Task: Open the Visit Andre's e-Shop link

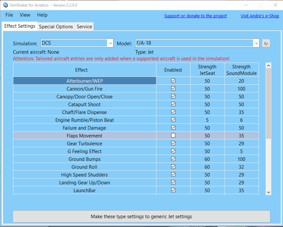Action: coord(260,16)
